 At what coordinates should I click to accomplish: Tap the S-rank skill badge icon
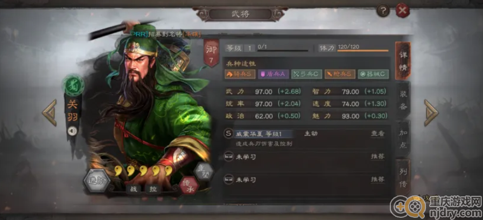(x=228, y=133)
